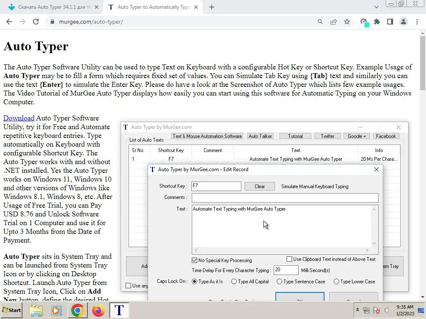This screenshot has width=426, height=319.
Task: Follow the Download link
Action: tap(19, 118)
